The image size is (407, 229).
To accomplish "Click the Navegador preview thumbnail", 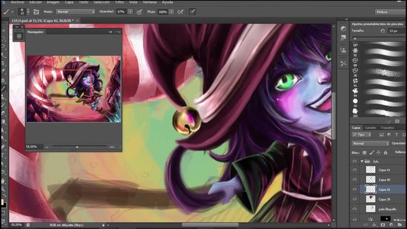I will [x=74, y=89].
